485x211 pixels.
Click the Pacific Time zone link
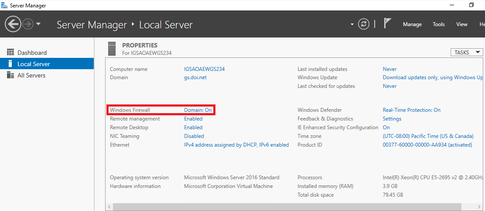click(x=428, y=136)
